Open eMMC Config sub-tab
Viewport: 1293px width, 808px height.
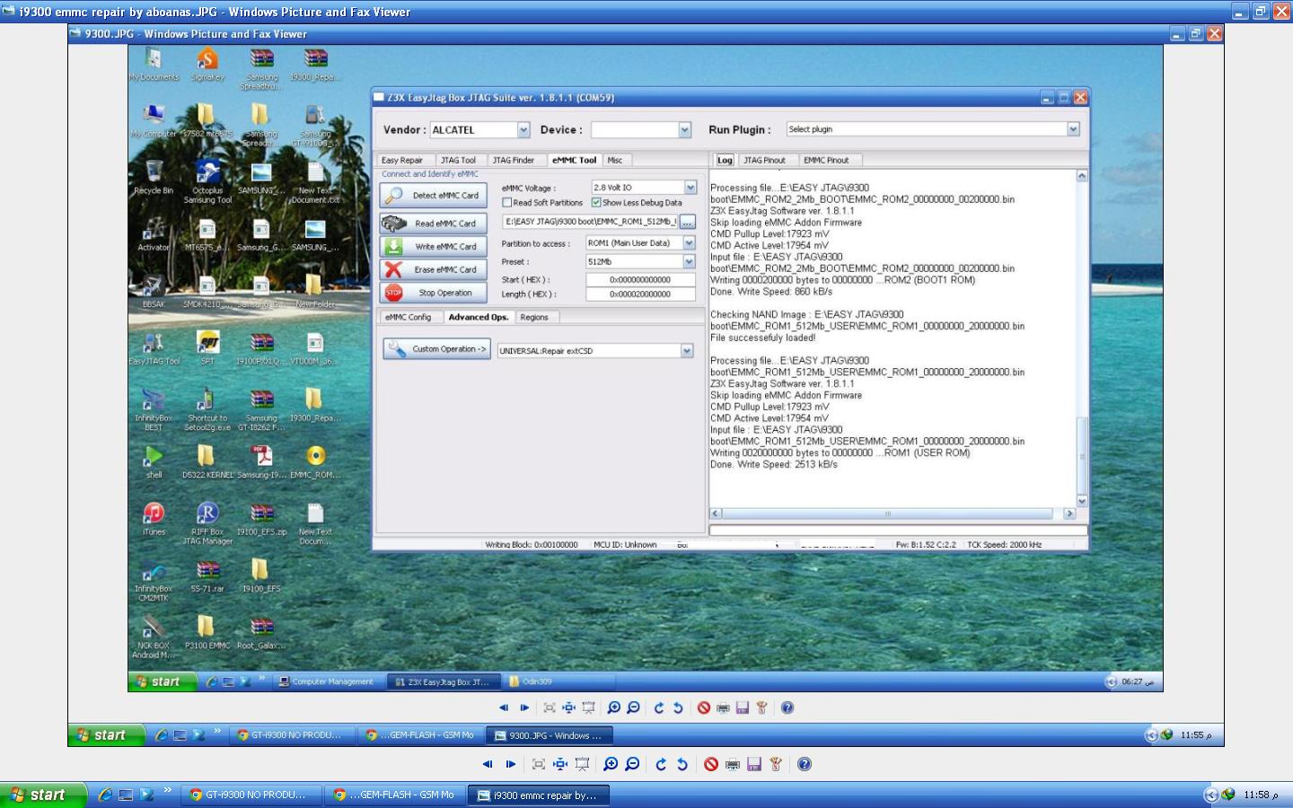point(409,317)
